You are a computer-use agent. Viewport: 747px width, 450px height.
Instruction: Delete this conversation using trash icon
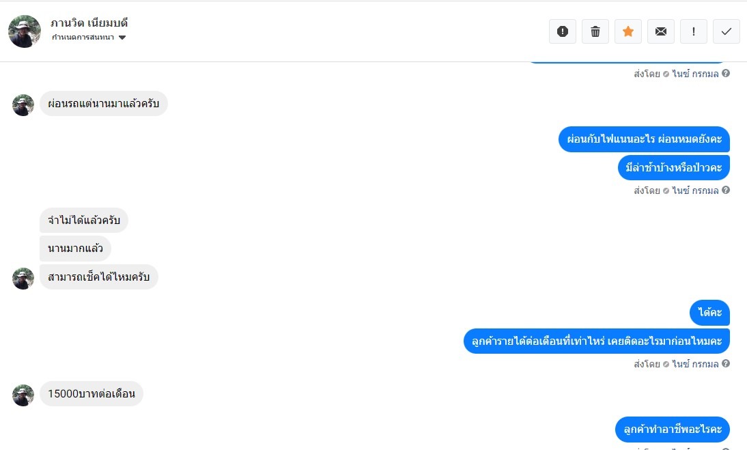[595, 31]
